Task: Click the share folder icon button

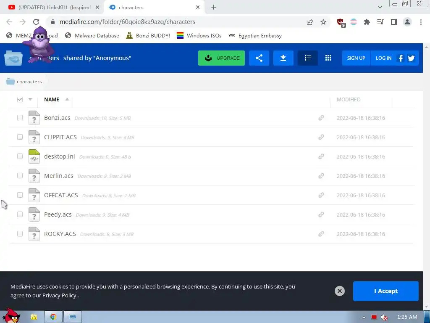Action: click(259, 58)
